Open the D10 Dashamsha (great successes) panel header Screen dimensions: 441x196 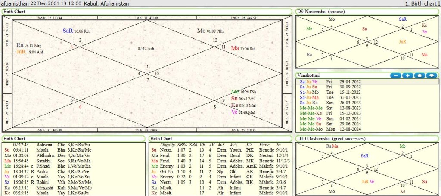tap(330, 139)
